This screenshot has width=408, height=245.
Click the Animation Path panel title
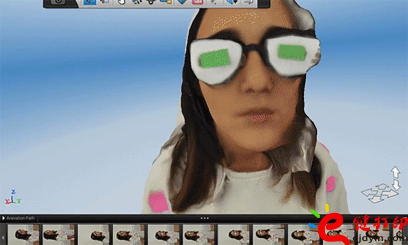[20, 218]
